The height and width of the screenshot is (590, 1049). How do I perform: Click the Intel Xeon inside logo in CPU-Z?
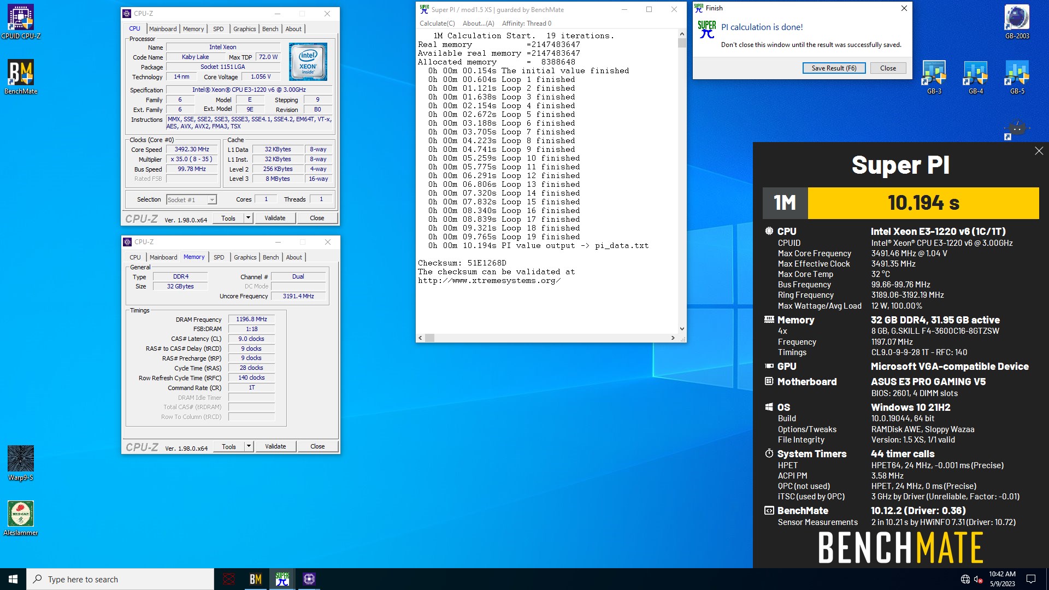tap(308, 62)
